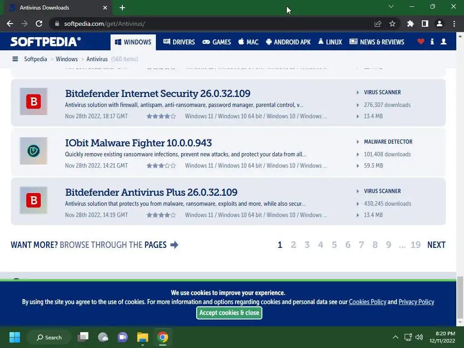The width and height of the screenshot is (464, 348).
Task: Open Bitdefender Internet Security 26.0.32.109
Action: [x=158, y=93]
